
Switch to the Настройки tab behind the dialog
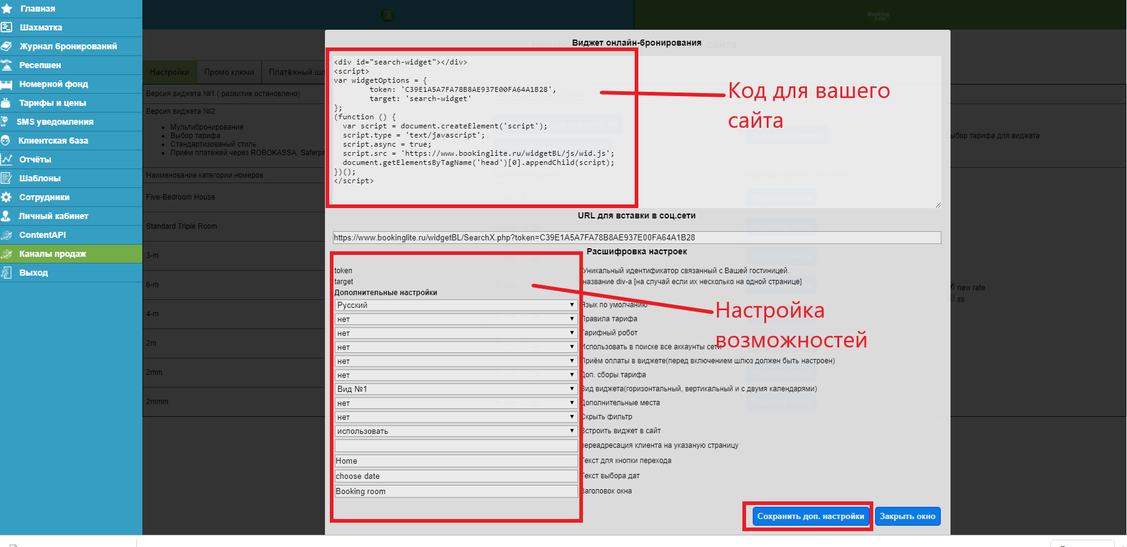(169, 72)
